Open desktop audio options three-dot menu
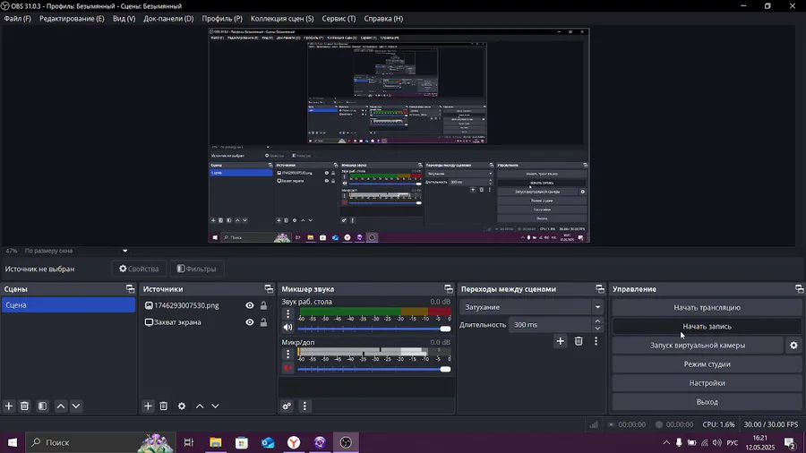806x453 pixels. pyautogui.click(x=287, y=312)
